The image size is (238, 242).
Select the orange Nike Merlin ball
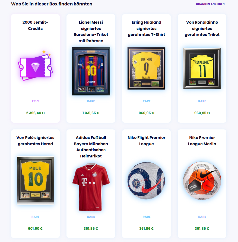pyautogui.click(x=202, y=181)
